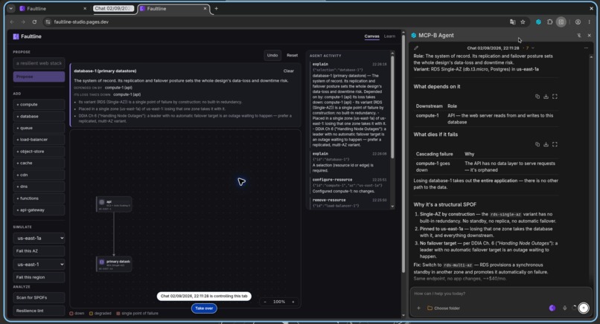
Task: Click the Propose button
Action: 39,77
